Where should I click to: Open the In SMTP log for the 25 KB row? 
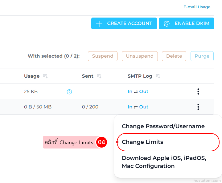(130, 91)
